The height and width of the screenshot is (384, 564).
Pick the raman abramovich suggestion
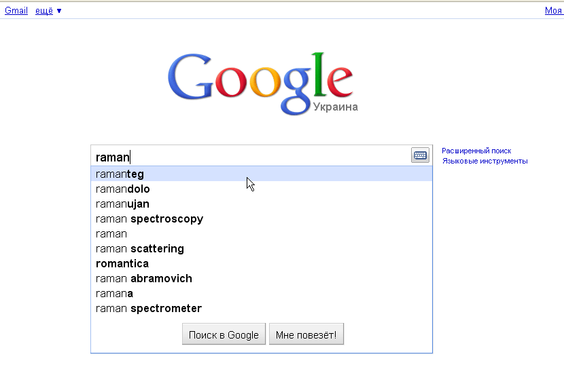(144, 279)
